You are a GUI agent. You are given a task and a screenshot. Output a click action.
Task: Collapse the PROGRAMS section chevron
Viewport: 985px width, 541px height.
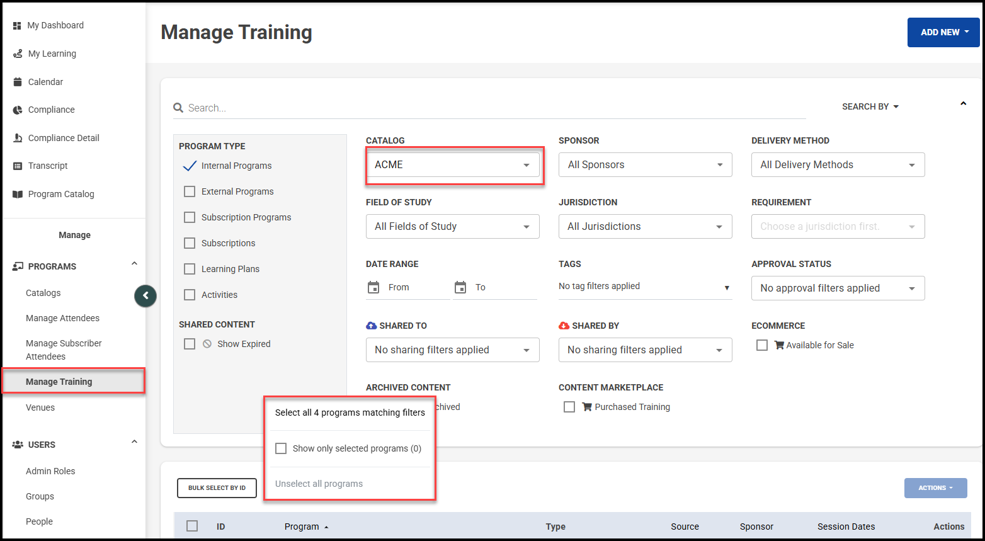tap(134, 264)
